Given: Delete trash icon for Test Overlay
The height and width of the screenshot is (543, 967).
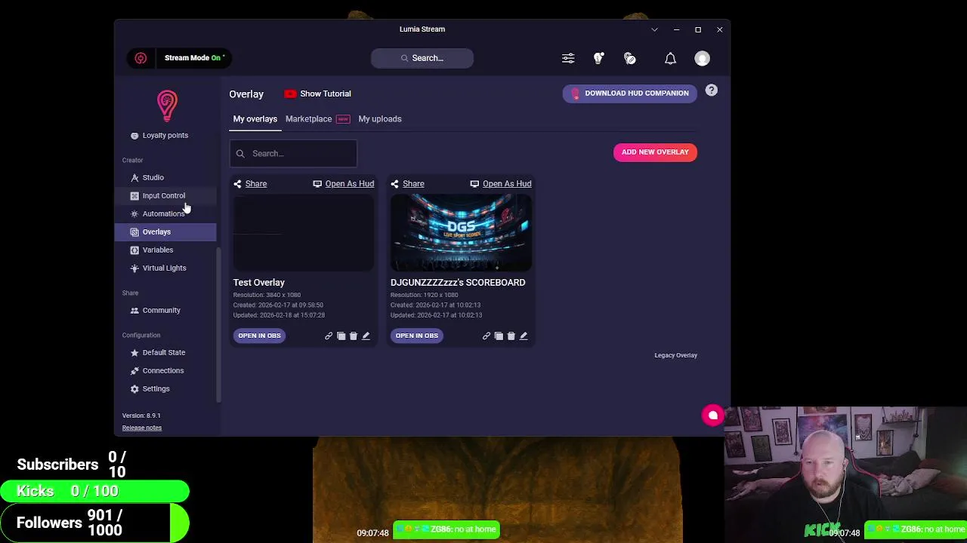Looking at the screenshot, I should [x=354, y=336].
